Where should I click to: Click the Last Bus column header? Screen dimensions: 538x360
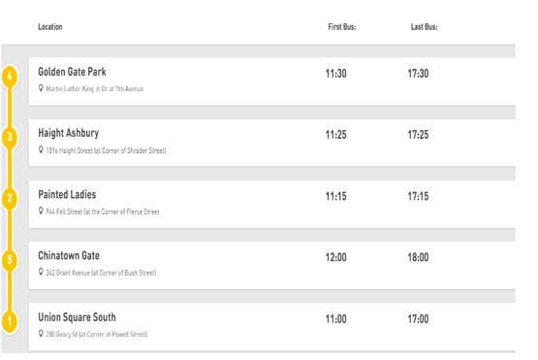[x=424, y=27]
